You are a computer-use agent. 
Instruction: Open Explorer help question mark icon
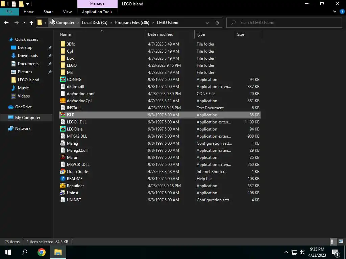pyautogui.click(x=342, y=12)
